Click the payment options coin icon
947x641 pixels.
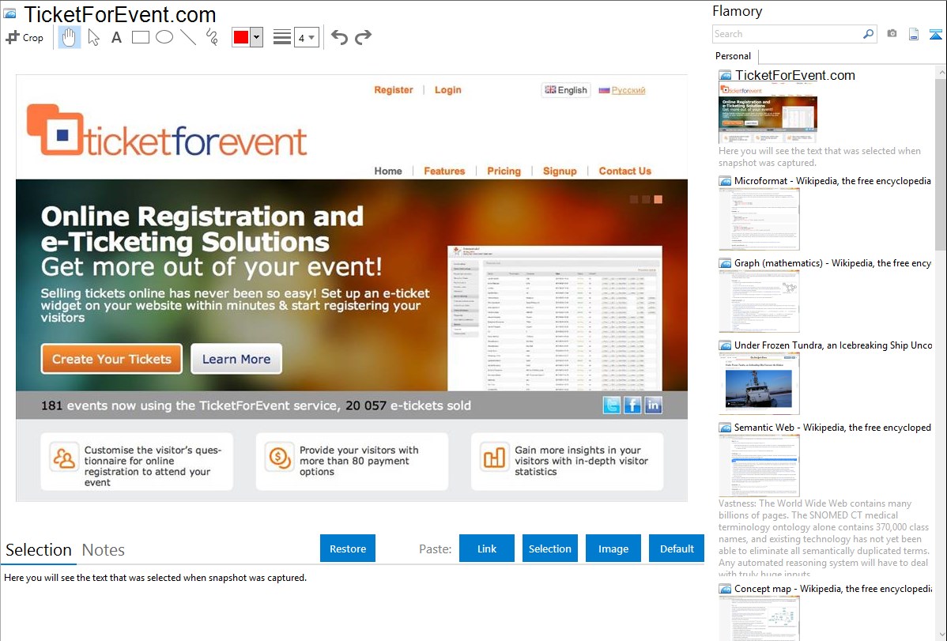tap(279, 458)
